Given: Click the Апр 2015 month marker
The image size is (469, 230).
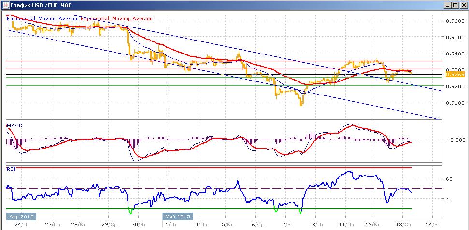Looking at the screenshot, I should click(x=21, y=216).
